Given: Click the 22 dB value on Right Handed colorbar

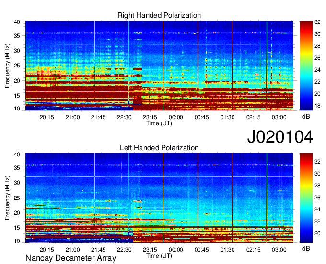Looking at the screenshot, I should coord(317,82).
